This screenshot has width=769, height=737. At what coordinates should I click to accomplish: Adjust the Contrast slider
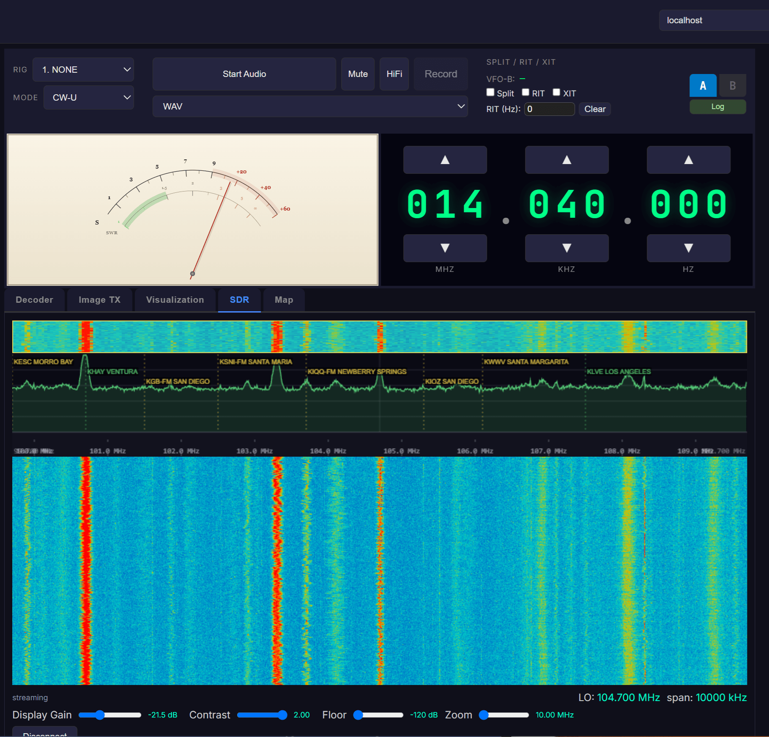pos(262,715)
